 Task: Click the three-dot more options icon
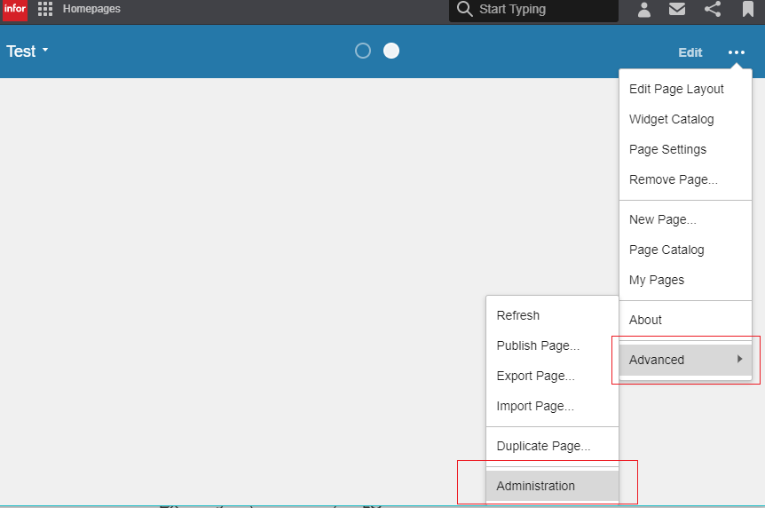737,52
